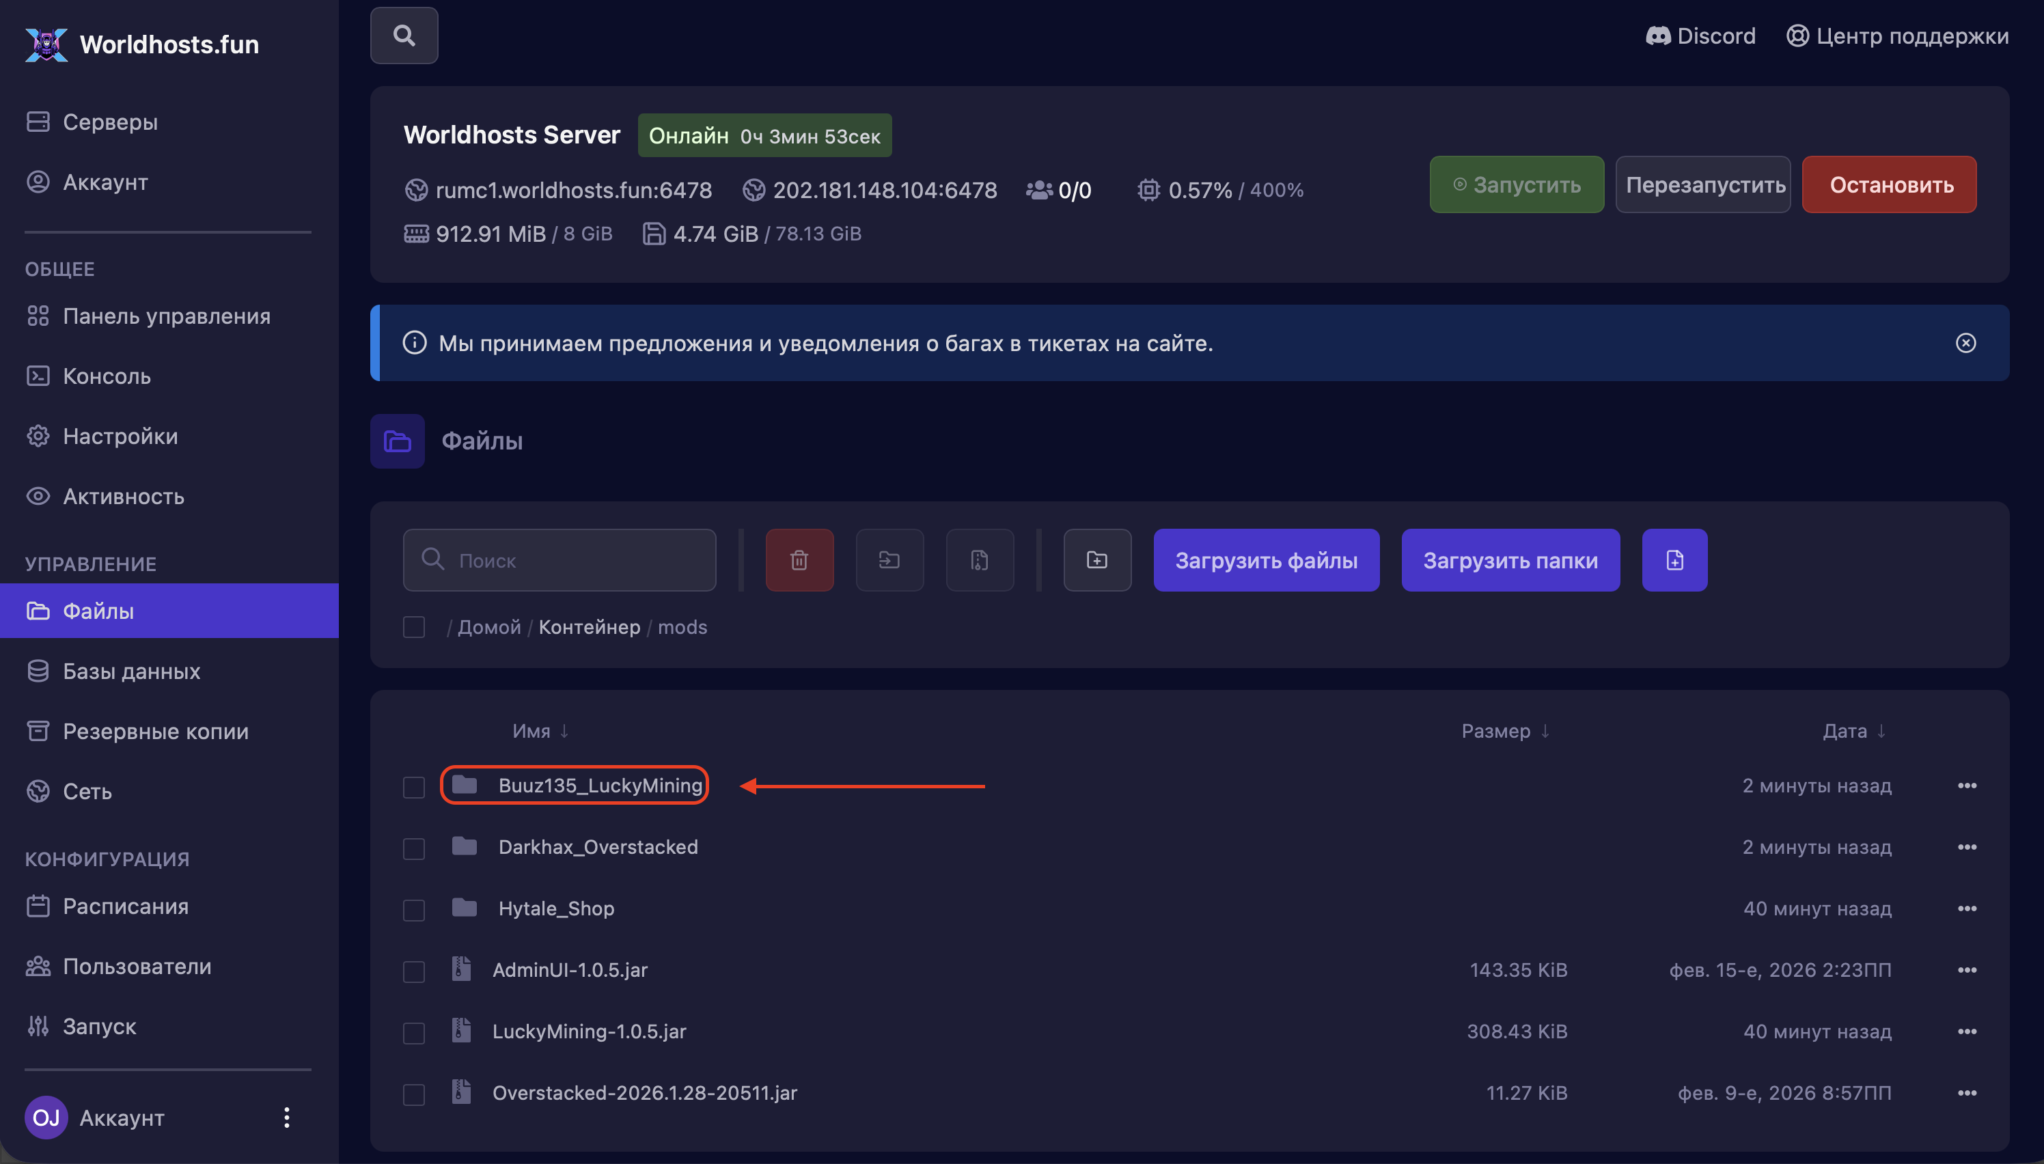Open account options three-dot menu
Screen dimensions: 2044x1164
286,1117
